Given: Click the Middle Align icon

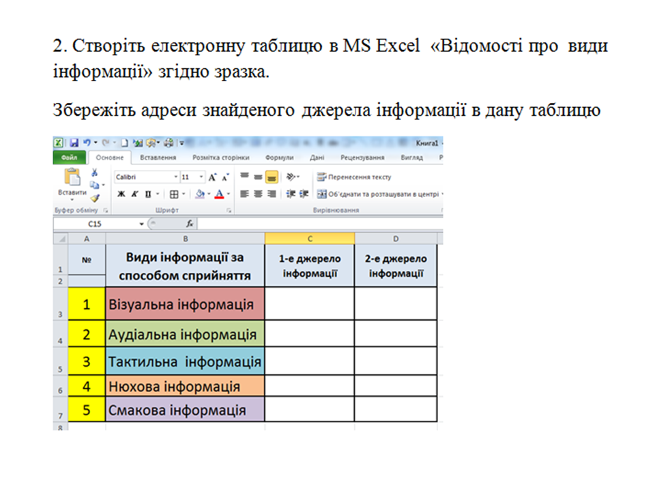Looking at the screenshot, I should tap(258, 177).
